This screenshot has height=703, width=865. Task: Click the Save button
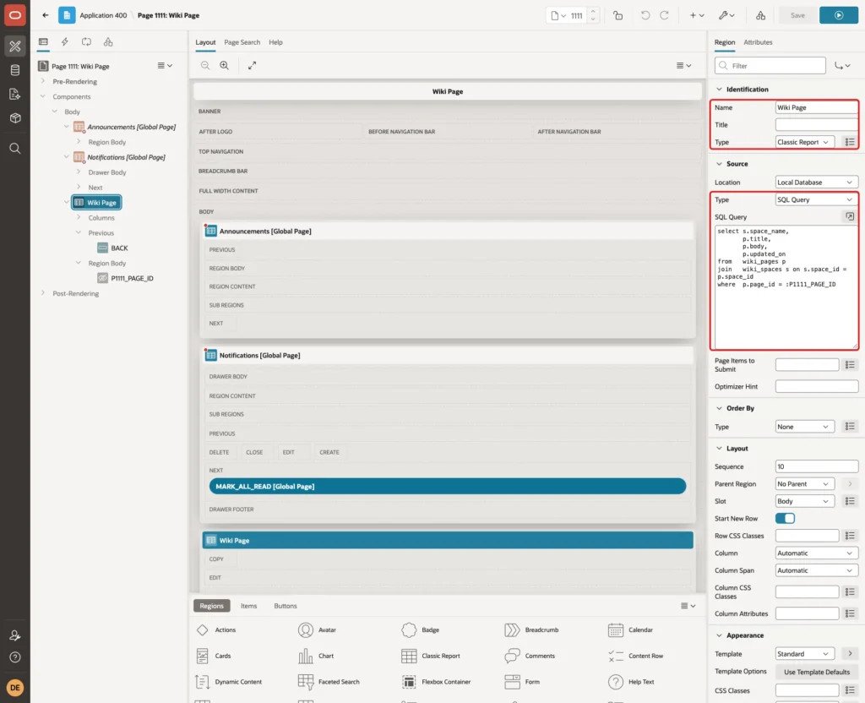[x=797, y=15]
